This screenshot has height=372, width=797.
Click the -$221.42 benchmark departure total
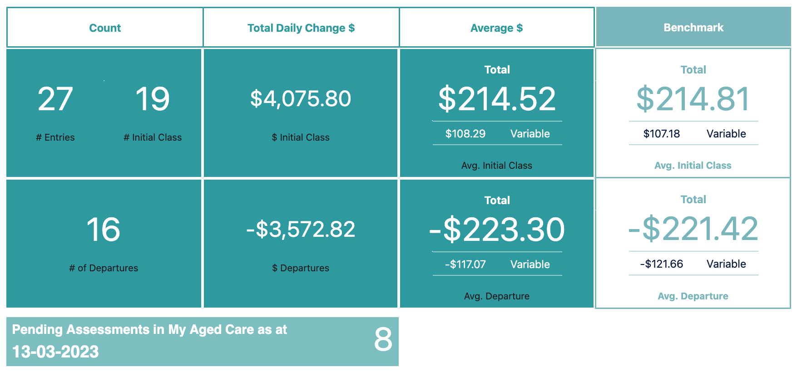(x=693, y=229)
